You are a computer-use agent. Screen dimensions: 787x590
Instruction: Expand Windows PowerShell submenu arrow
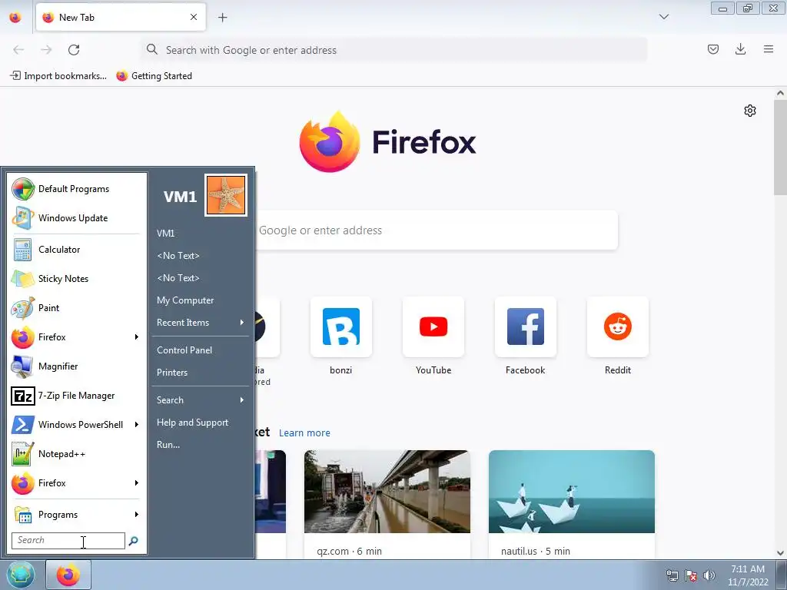136,425
